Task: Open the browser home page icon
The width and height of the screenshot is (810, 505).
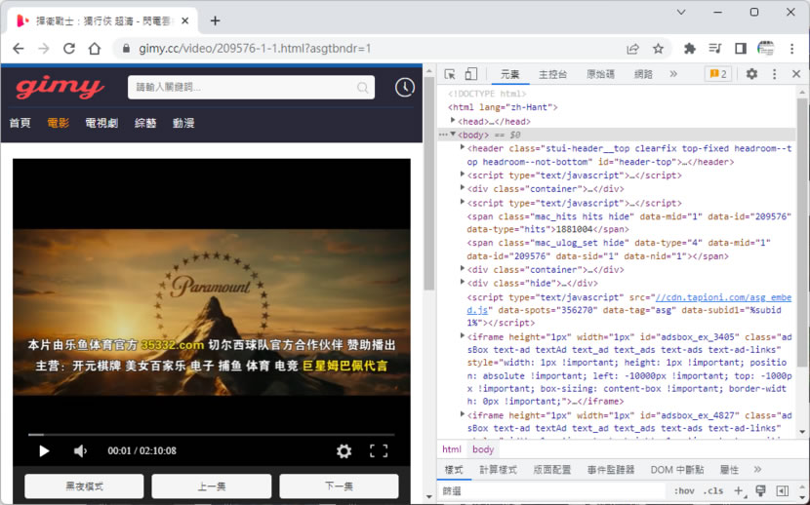Action: point(95,49)
